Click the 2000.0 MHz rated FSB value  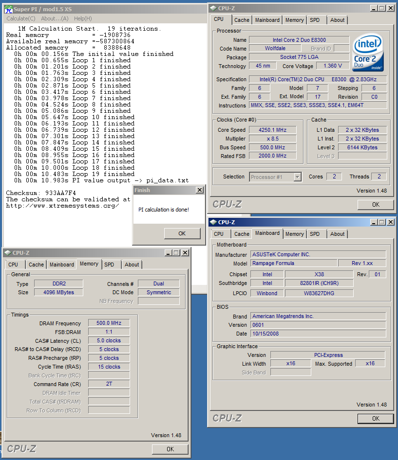(x=272, y=156)
